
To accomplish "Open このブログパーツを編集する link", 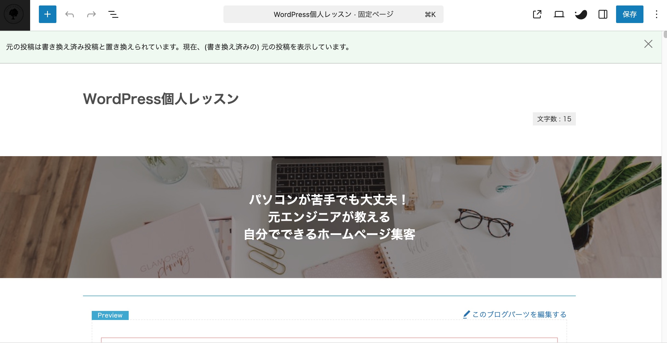I will 519,315.
